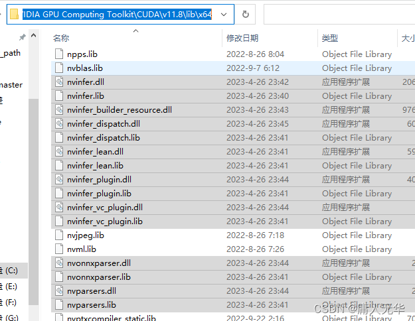Screen dimensions: 415x321
Task: Select the file name nvinfer.lib
Action: pos(86,96)
